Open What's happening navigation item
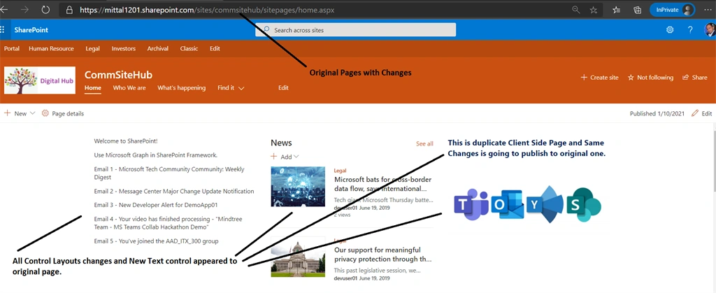Screen dimensions: 716x293 point(182,88)
